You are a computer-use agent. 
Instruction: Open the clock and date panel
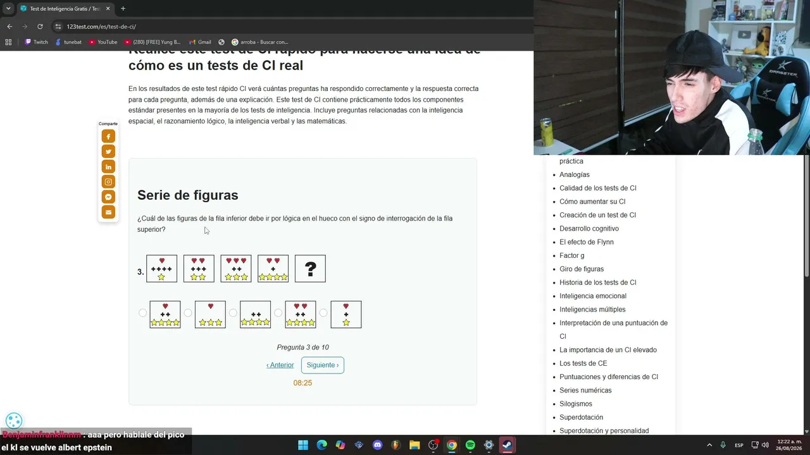coord(788,445)
